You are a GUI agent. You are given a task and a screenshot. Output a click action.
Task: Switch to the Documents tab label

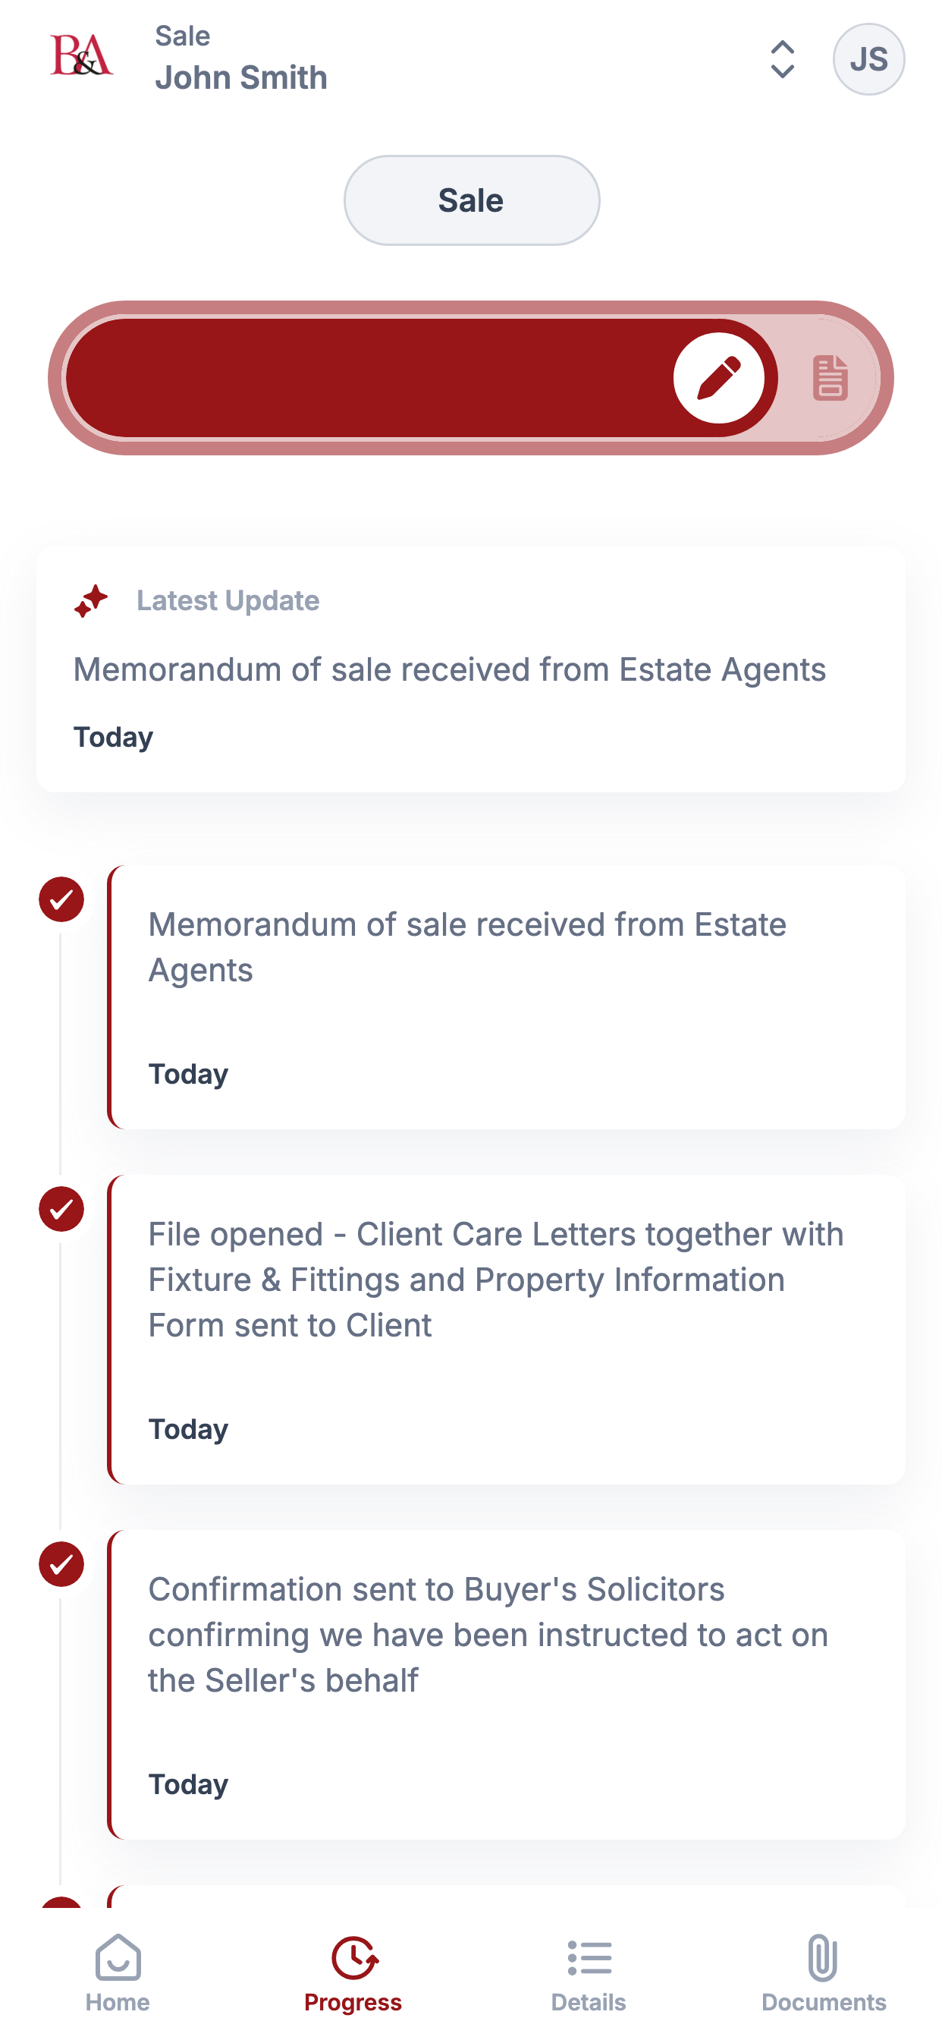[x=823, y=2002]
